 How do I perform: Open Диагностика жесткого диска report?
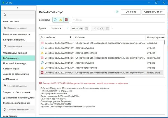click(x=19, y=98)
